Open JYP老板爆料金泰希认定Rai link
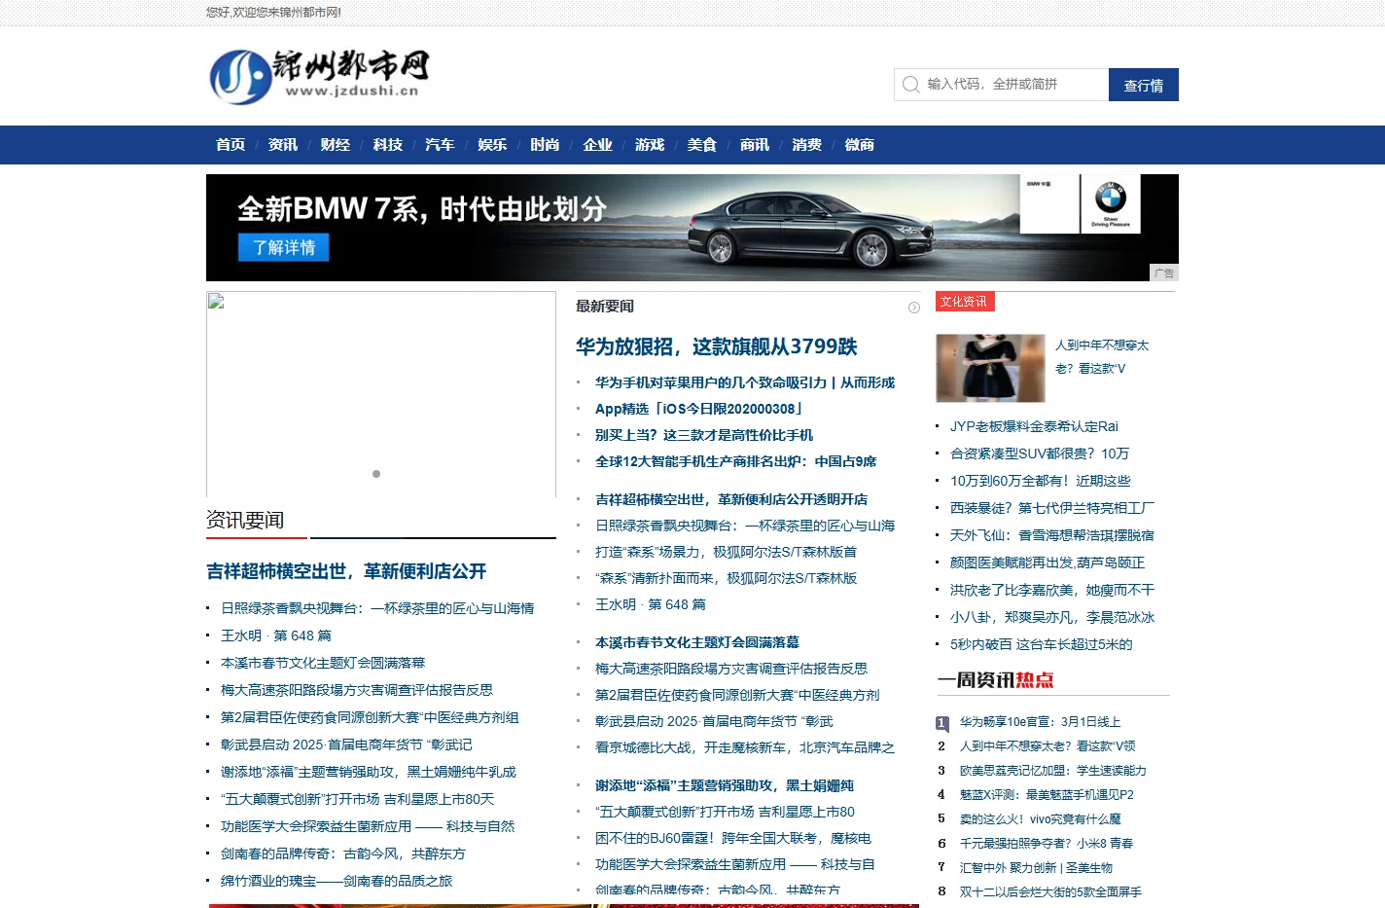 pos(1034,426)
